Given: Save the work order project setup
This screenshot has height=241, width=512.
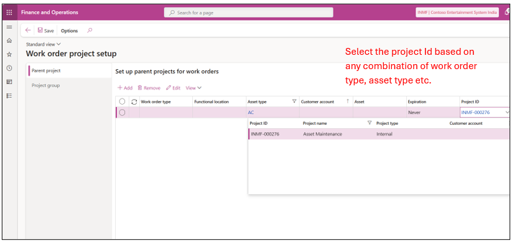Looking at the screenshot, I should point(45,31).
